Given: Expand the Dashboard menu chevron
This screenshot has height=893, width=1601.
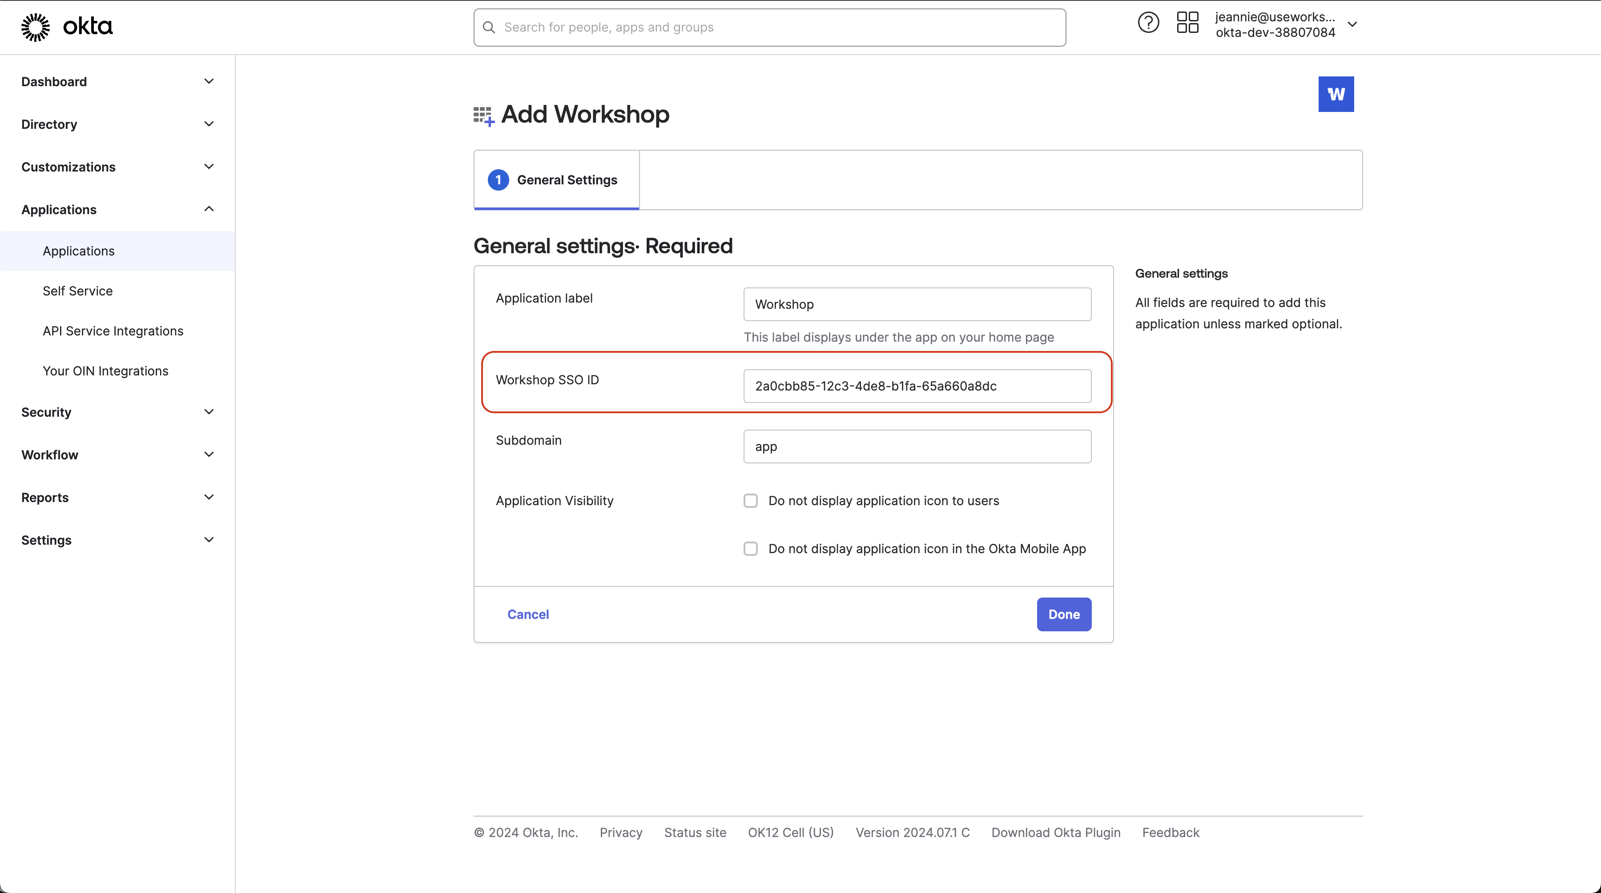Looking at the screenshot, I should click(209, 81).
